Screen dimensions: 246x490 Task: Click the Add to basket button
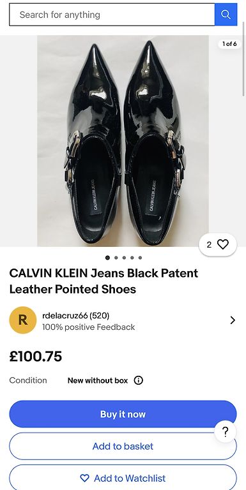(x=123, y=446)
